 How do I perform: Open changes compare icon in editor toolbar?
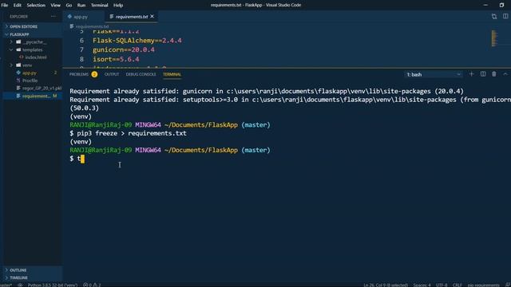pos(494,17)
